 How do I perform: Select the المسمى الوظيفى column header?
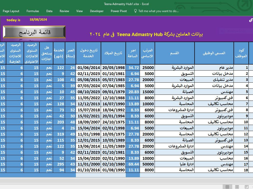pyautogui.click(x=214, y=53)
